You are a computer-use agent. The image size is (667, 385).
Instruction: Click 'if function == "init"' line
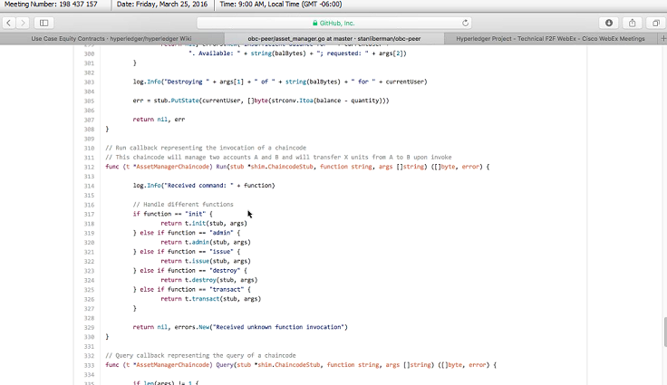pyautogui.click(x=172, y=214)
